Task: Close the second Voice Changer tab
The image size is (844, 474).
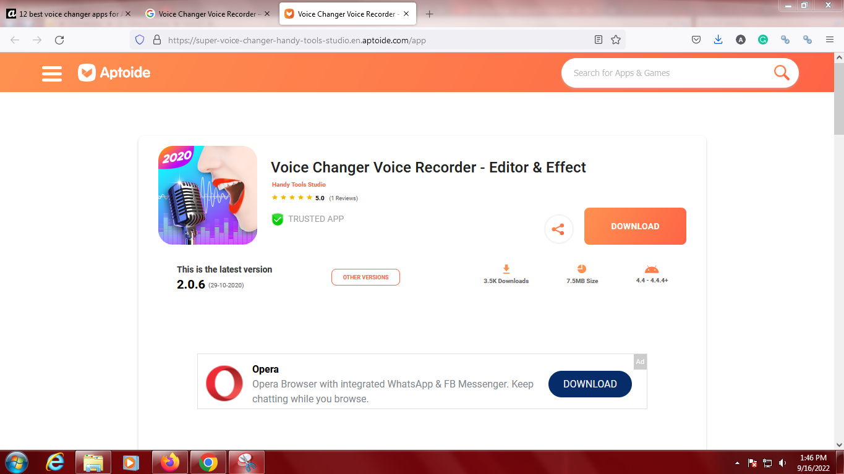Action: 267,14
